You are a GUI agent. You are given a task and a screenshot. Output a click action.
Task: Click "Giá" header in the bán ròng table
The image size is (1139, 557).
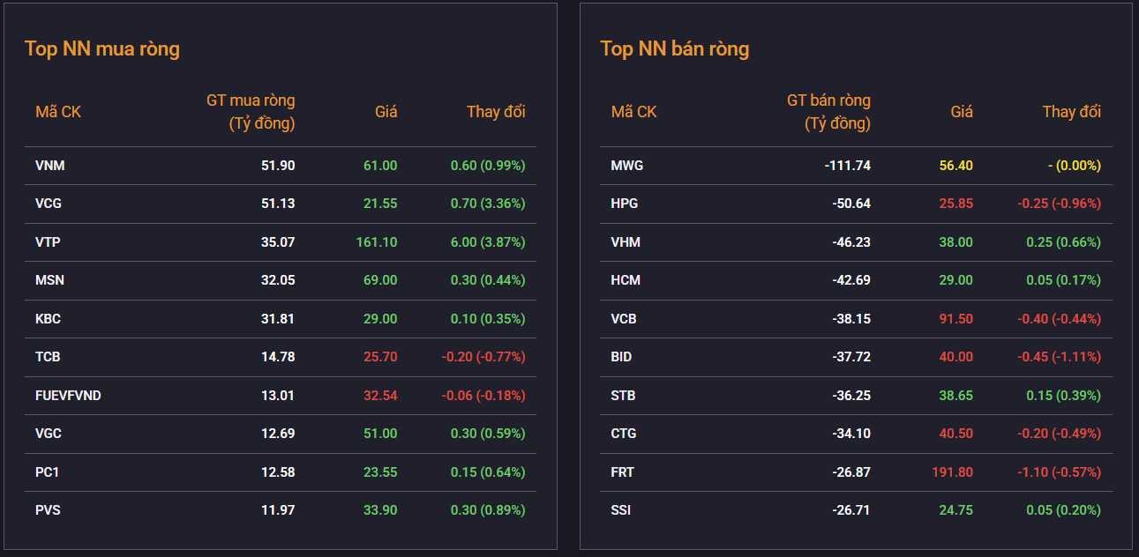(x=962, y=112)
